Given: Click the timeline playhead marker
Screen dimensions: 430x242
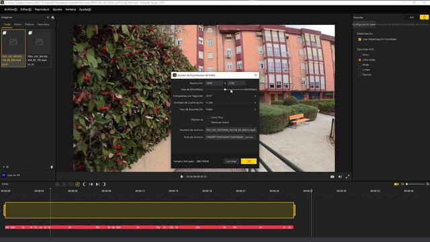Looking at the screenshot, I should coord(50,190).
